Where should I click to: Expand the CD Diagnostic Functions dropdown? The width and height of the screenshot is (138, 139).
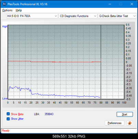coord(78,16)
